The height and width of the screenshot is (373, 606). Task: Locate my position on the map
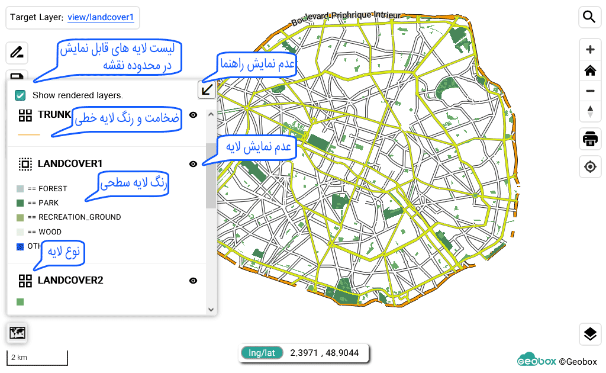[589, 167]
